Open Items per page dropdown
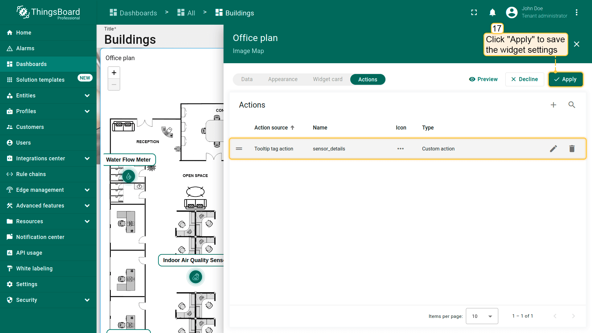 coord(482,316)
